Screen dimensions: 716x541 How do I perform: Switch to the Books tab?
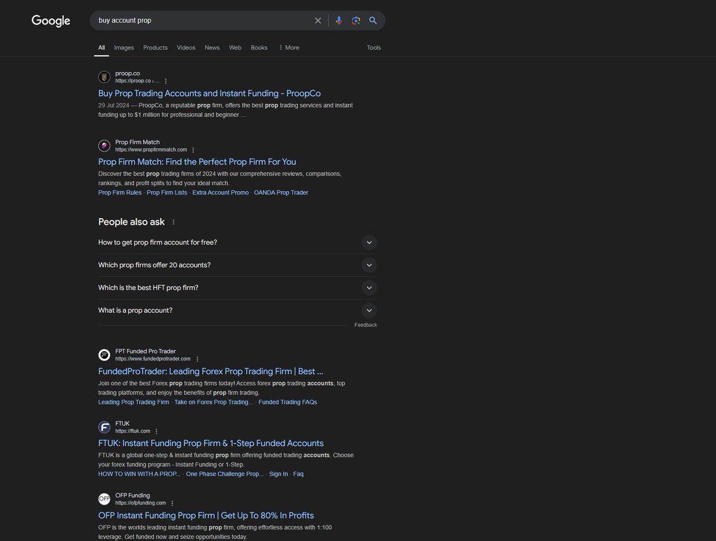pyautogui.click(x=259, y=48)
